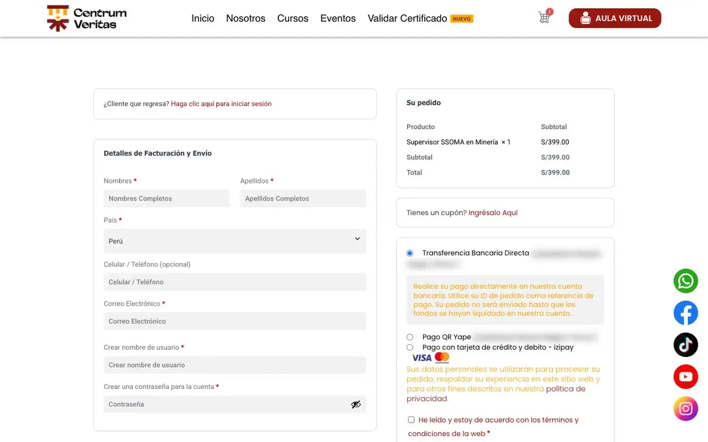Open the shopping cart icon
The height and width of the screenshot is (442, 708).
pos(544,18)
